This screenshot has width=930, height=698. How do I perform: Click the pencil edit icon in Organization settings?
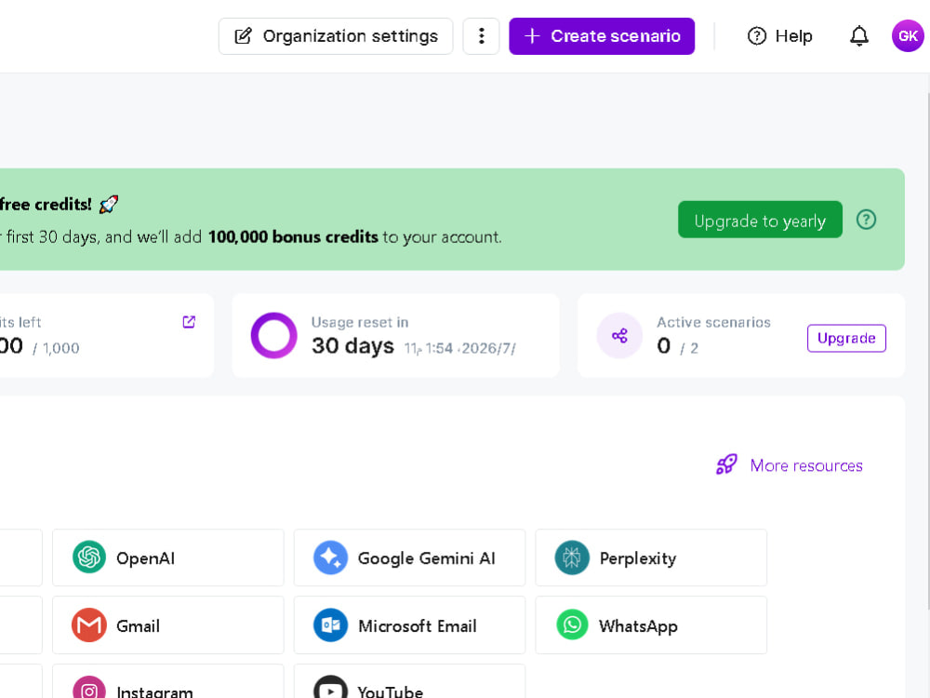click(243, 36)
